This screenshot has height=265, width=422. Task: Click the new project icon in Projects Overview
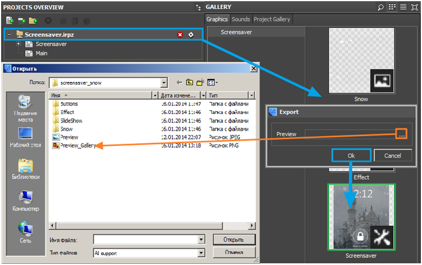click(x=9, y=20)
